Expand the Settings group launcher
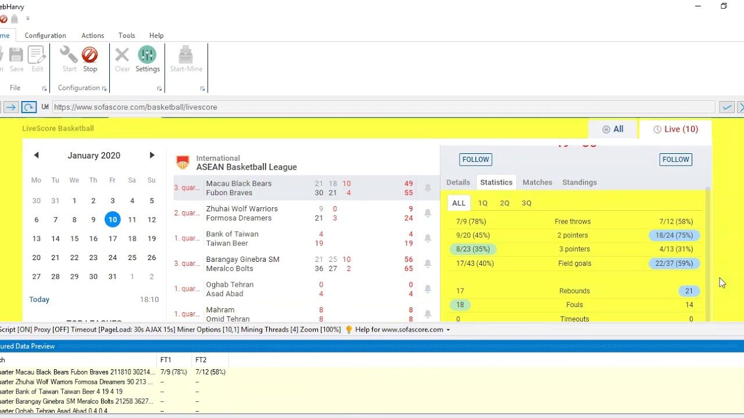Screen dimensions: 744x418 (159, 89)
